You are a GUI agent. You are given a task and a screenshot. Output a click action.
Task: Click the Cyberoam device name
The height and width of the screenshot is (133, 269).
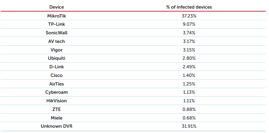pyautogui.click(x=57, y=92)
